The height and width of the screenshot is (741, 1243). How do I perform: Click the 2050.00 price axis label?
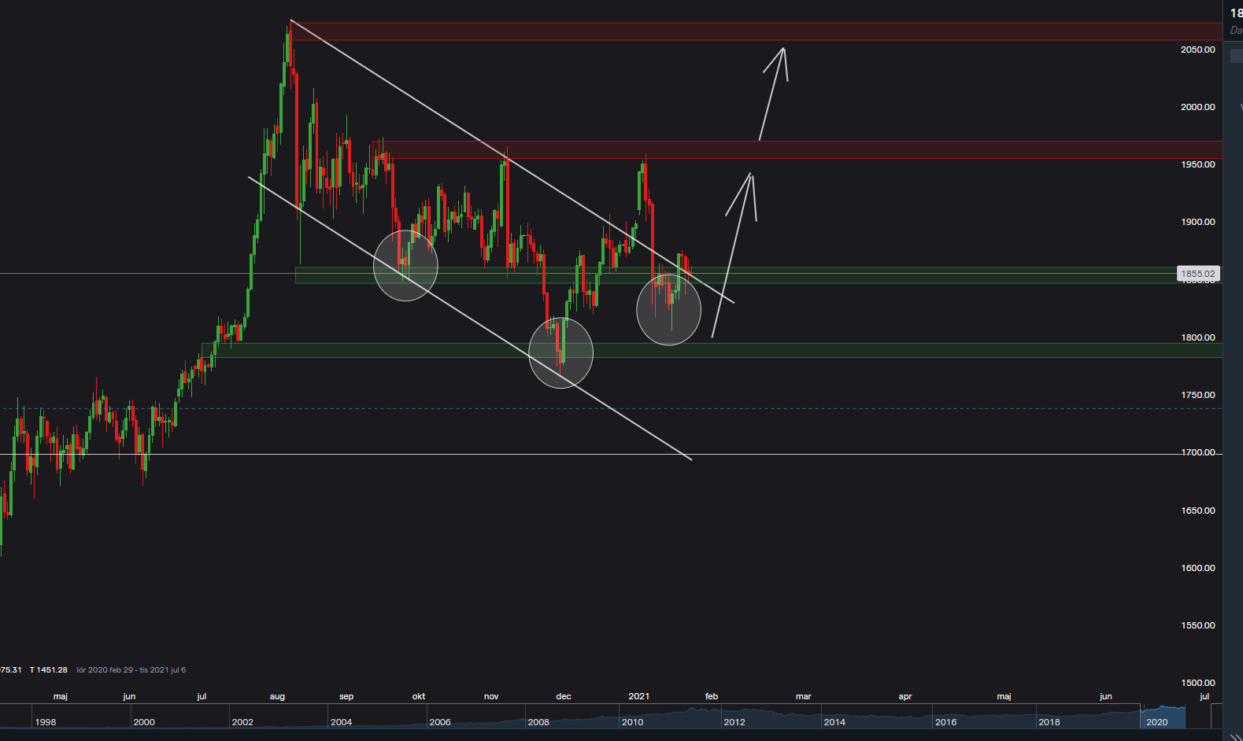pyautogui.click(x=1197, y=50)
